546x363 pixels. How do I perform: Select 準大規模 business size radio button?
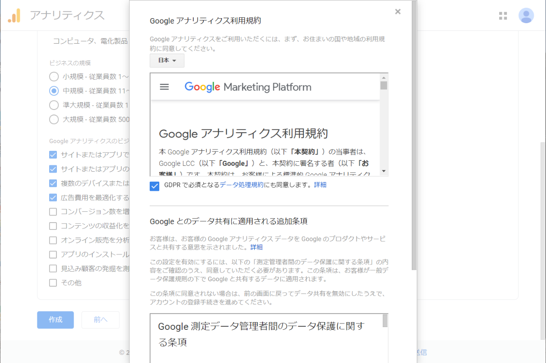point(54,105)
